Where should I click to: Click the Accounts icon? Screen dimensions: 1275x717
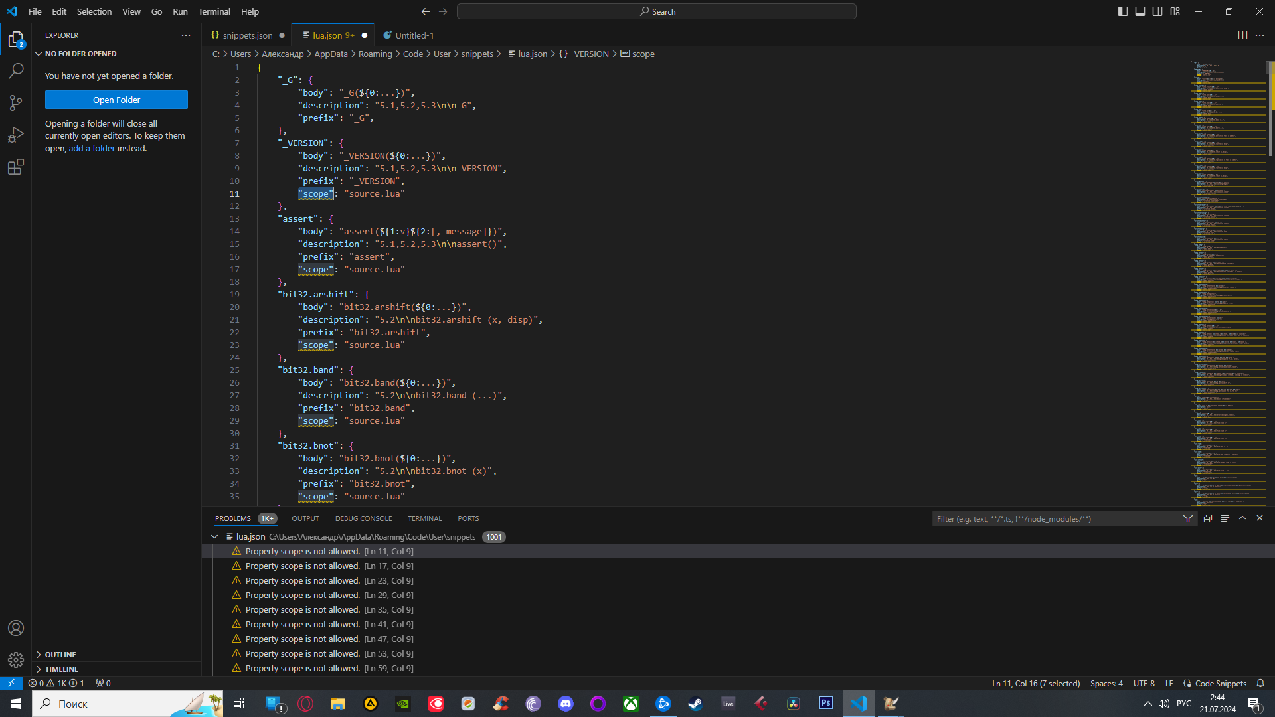16,628
